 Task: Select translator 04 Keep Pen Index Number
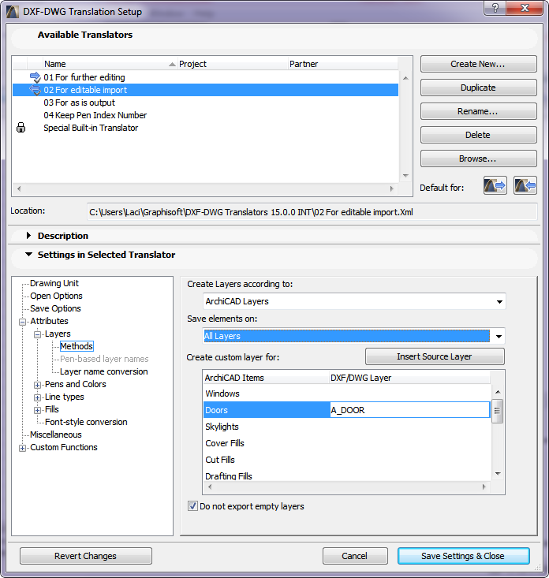pyautogui.click(x=205, y=115)
